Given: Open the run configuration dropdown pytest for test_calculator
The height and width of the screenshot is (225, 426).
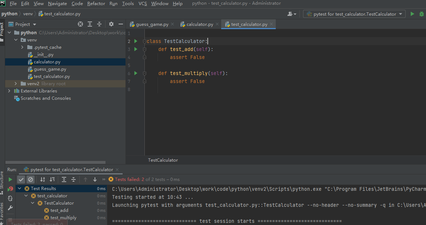Looking at the screenshot, I should pos(354,14).
